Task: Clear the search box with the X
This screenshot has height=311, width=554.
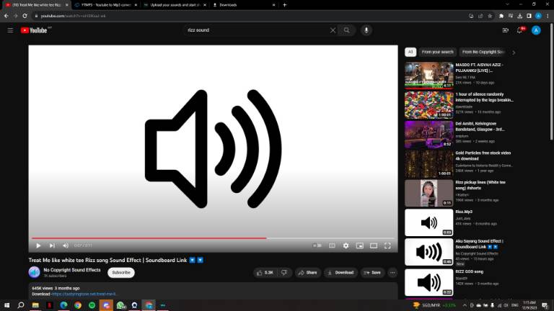Action: pos(333,30)
